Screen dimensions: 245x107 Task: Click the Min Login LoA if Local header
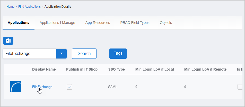click(x=154, y=69)
